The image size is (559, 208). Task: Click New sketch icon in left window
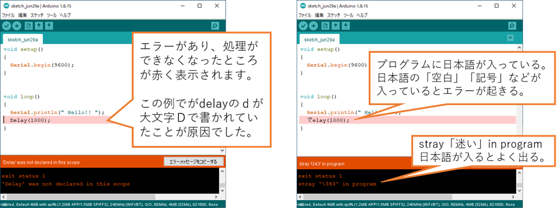(29, 26)
